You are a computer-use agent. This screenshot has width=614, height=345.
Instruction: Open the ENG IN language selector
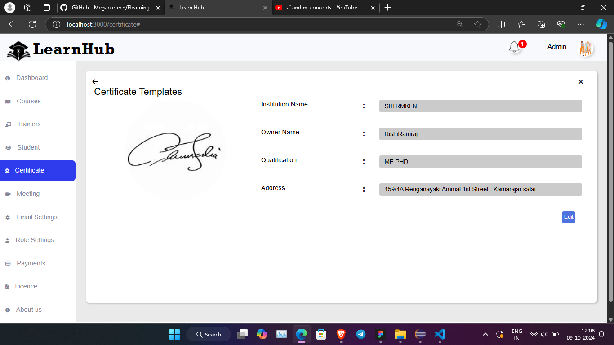click(x=516, y=334)
